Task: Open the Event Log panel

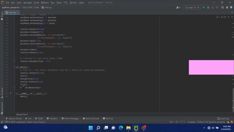Action: (x=223, y=118)
